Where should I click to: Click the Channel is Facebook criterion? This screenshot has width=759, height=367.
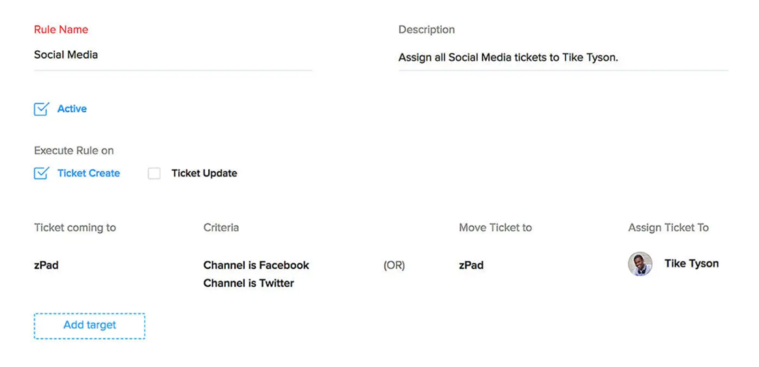[x=256, y=265]
